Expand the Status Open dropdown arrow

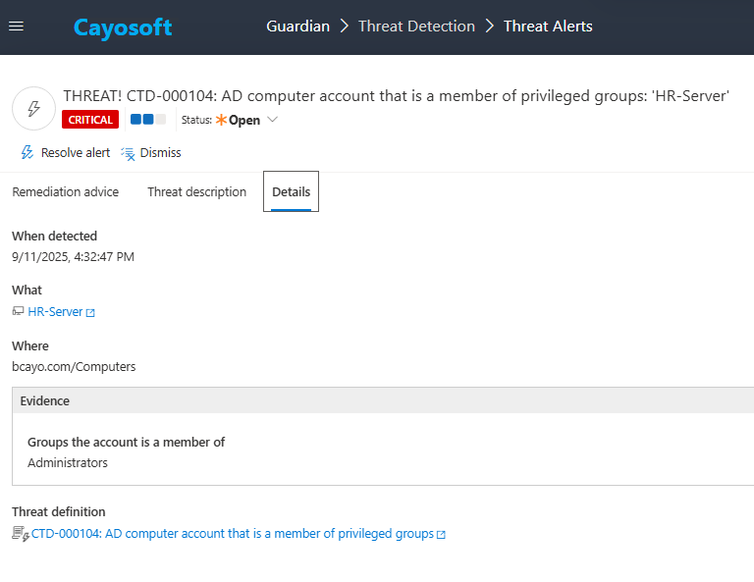click(273, 120)
